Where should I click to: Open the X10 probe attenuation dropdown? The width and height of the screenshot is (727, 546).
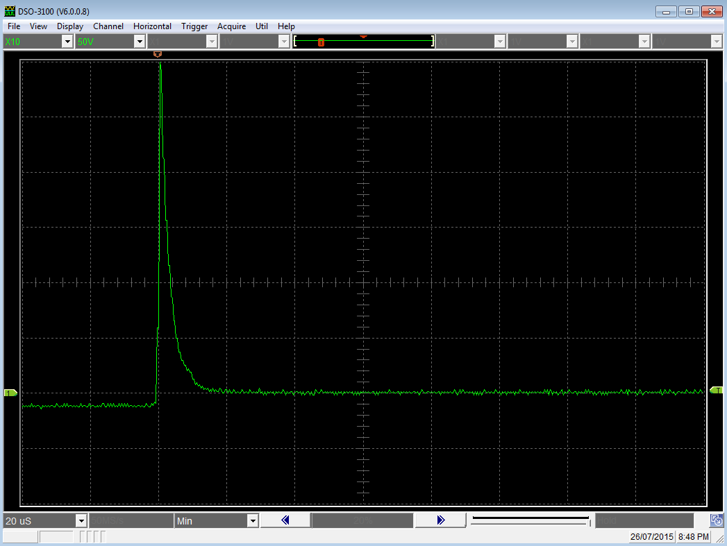tap(67, 42)
